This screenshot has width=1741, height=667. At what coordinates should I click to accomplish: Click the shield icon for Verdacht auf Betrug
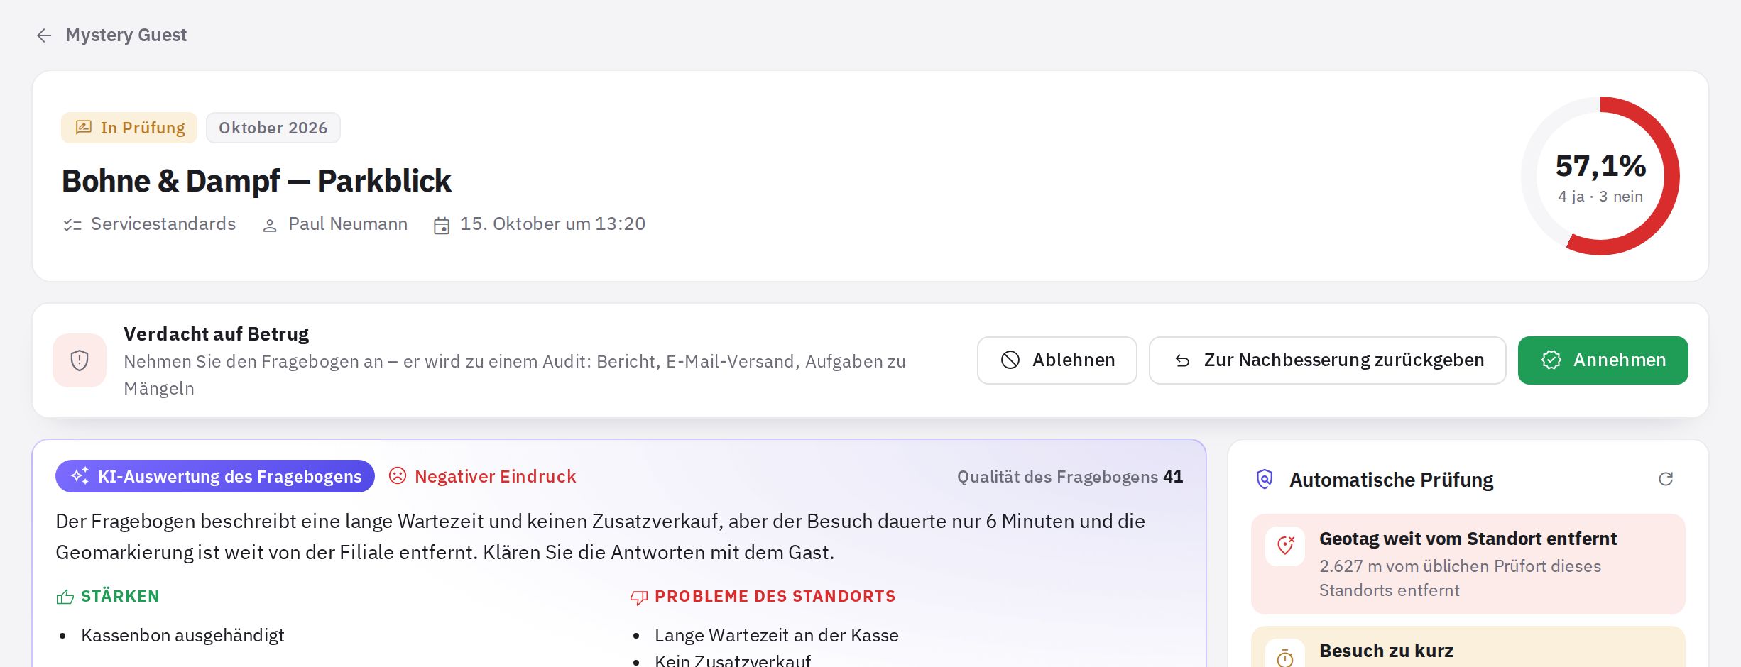[x=80, y=360]
